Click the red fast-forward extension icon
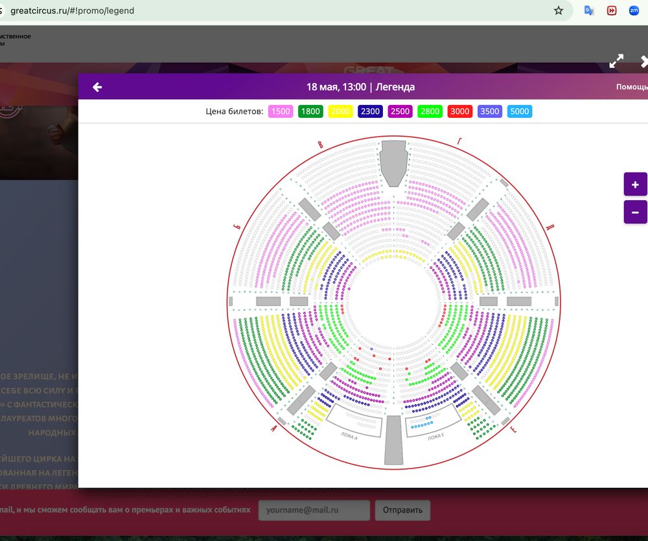The image size is (648, 541). [611, 10]
